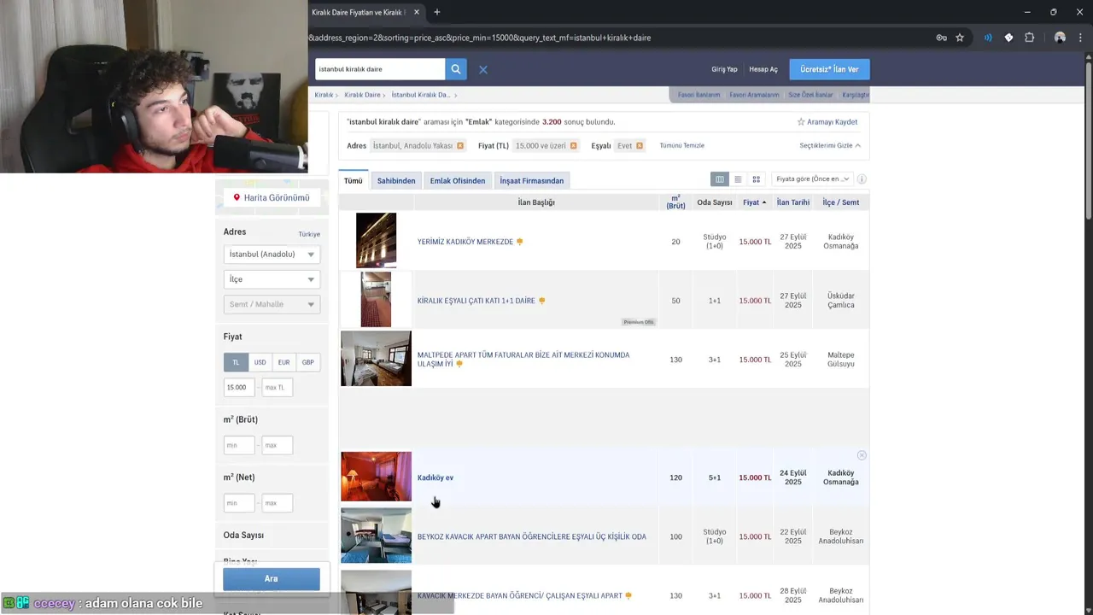Click the minimum price field showing 15.000
The height and width of the screenshot is (615, 1093).
(x=239, y=387)
